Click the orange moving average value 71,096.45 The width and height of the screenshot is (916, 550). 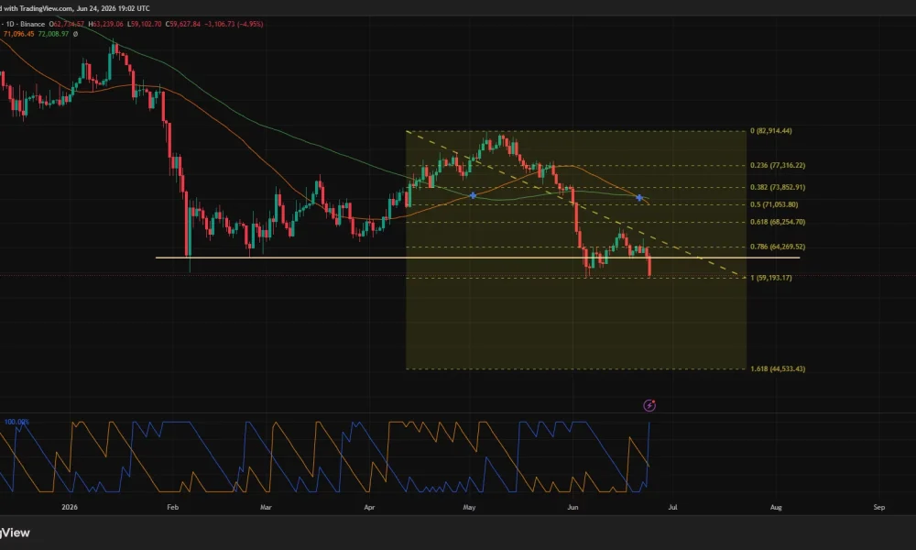click(18, 34)
